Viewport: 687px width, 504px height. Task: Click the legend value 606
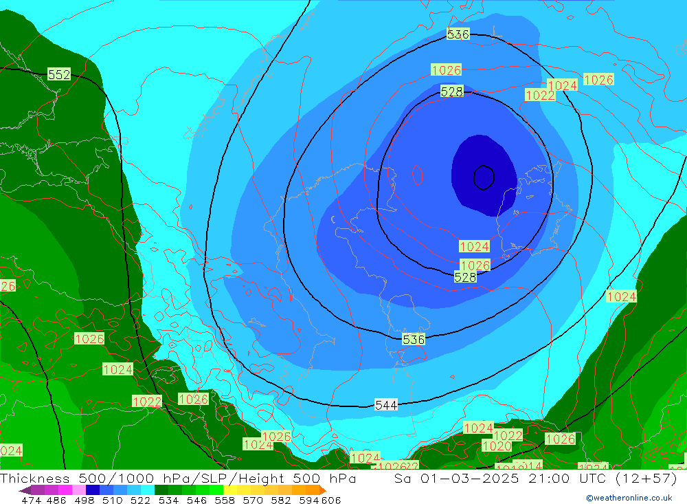pyautogui.click(x=331, y=500)
